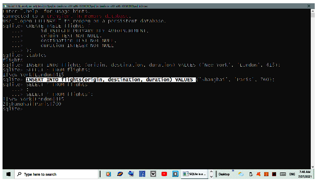Open the weather cloud tray icon

click(241, 174)
